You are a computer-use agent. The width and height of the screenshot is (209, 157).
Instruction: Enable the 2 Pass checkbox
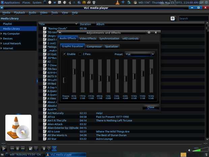[x=80, y=54]
